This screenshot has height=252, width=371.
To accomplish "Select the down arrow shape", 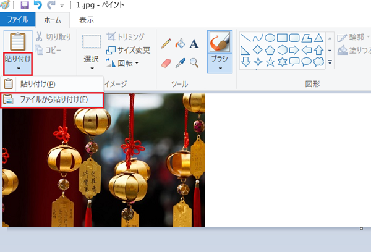I will (245, 62).
